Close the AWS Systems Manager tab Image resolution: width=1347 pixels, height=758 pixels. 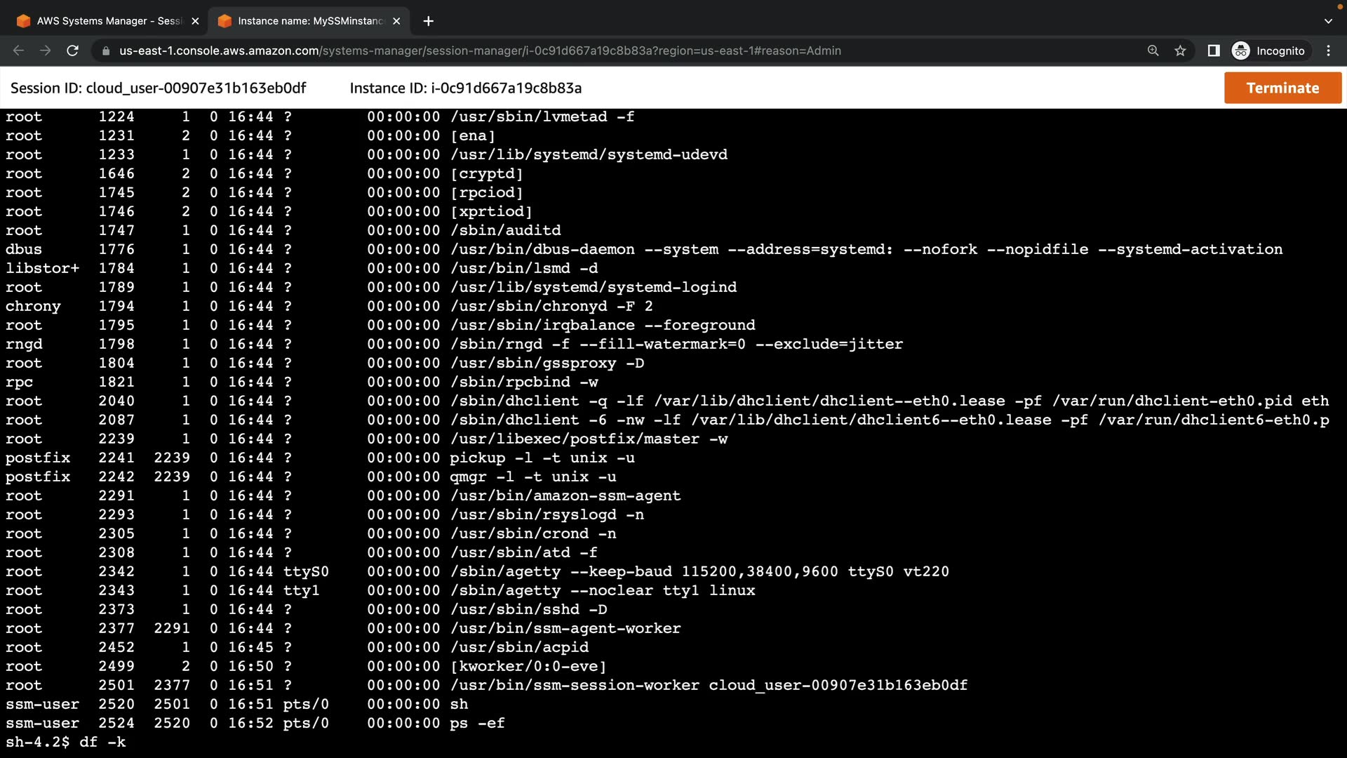pos(195,21)
